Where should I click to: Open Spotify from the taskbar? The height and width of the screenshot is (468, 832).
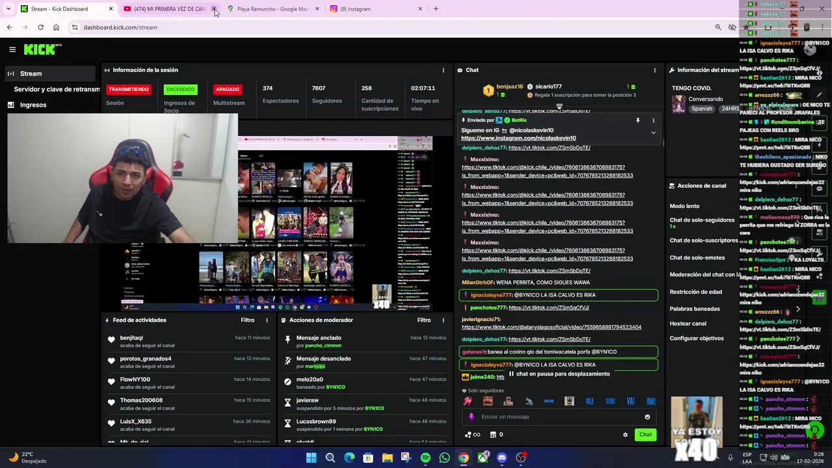tap(425, 458)
